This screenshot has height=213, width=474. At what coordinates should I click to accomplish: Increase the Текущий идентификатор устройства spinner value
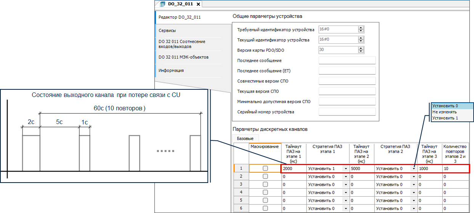tap(361, 38)
